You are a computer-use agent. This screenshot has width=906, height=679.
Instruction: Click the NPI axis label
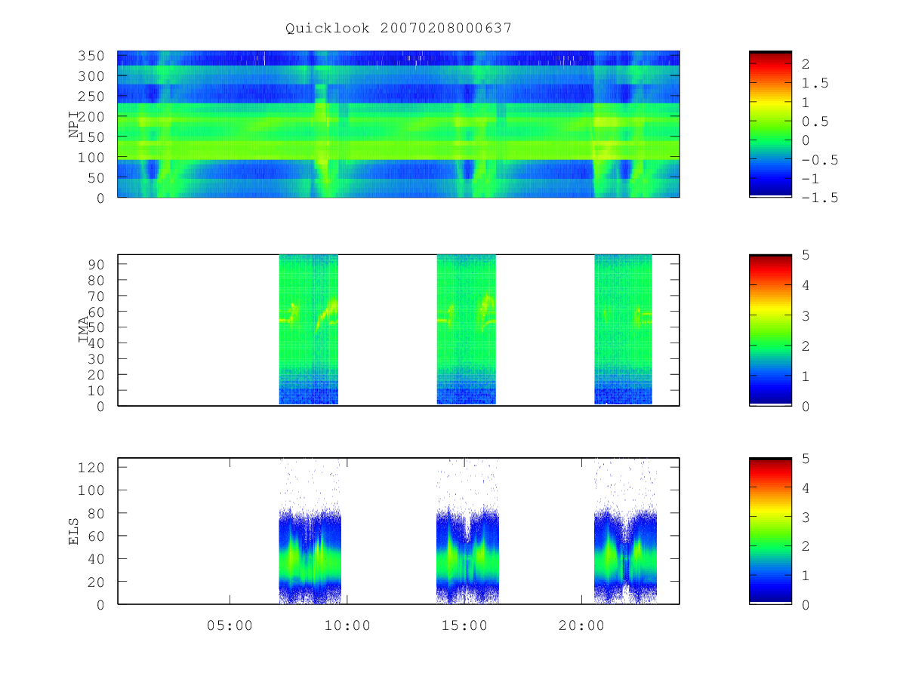click(74, 124)
